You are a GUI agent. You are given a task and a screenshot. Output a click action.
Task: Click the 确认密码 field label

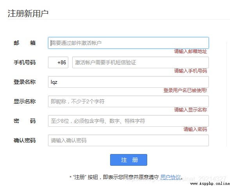coord(25,140)
